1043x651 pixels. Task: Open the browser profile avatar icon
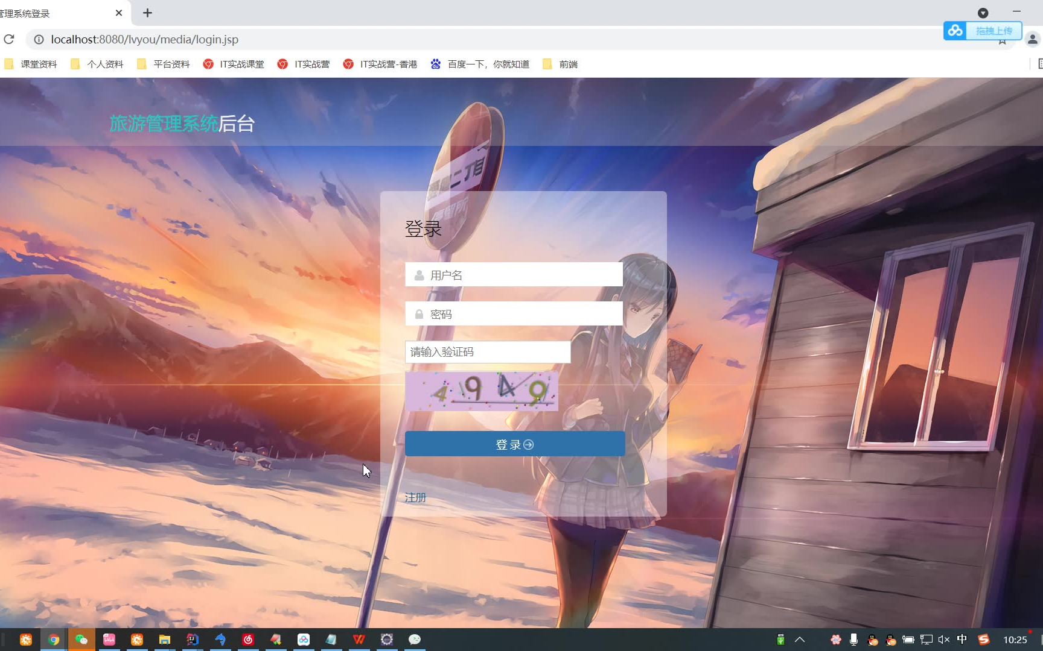point(1033,40)
